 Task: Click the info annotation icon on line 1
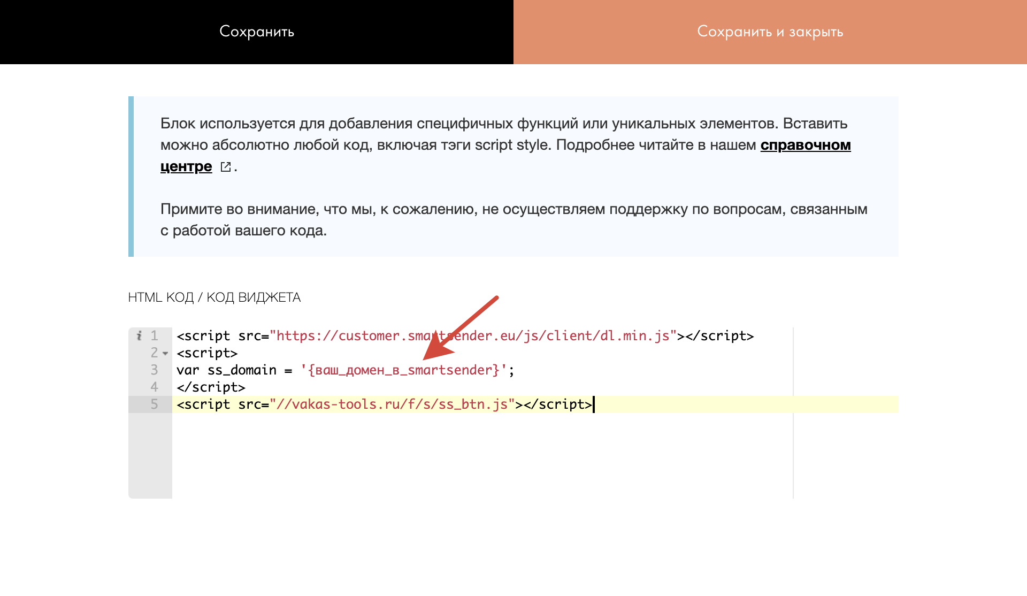[x=139, y=335]
